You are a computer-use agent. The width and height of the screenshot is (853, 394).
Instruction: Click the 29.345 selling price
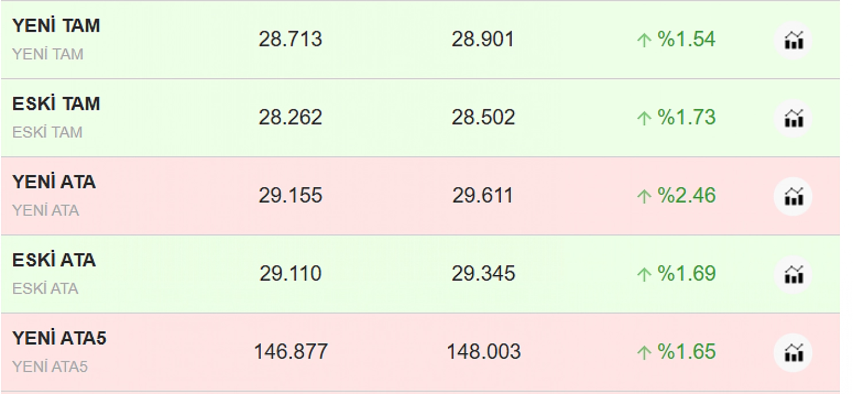(483, 273)
